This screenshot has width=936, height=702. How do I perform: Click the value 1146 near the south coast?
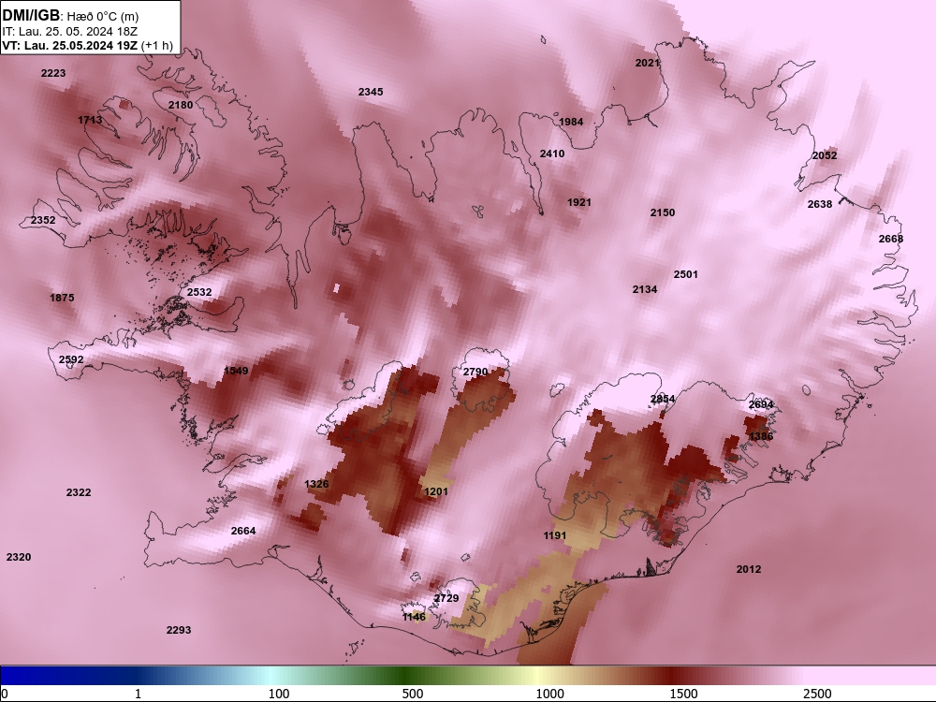tap(415, 617)
